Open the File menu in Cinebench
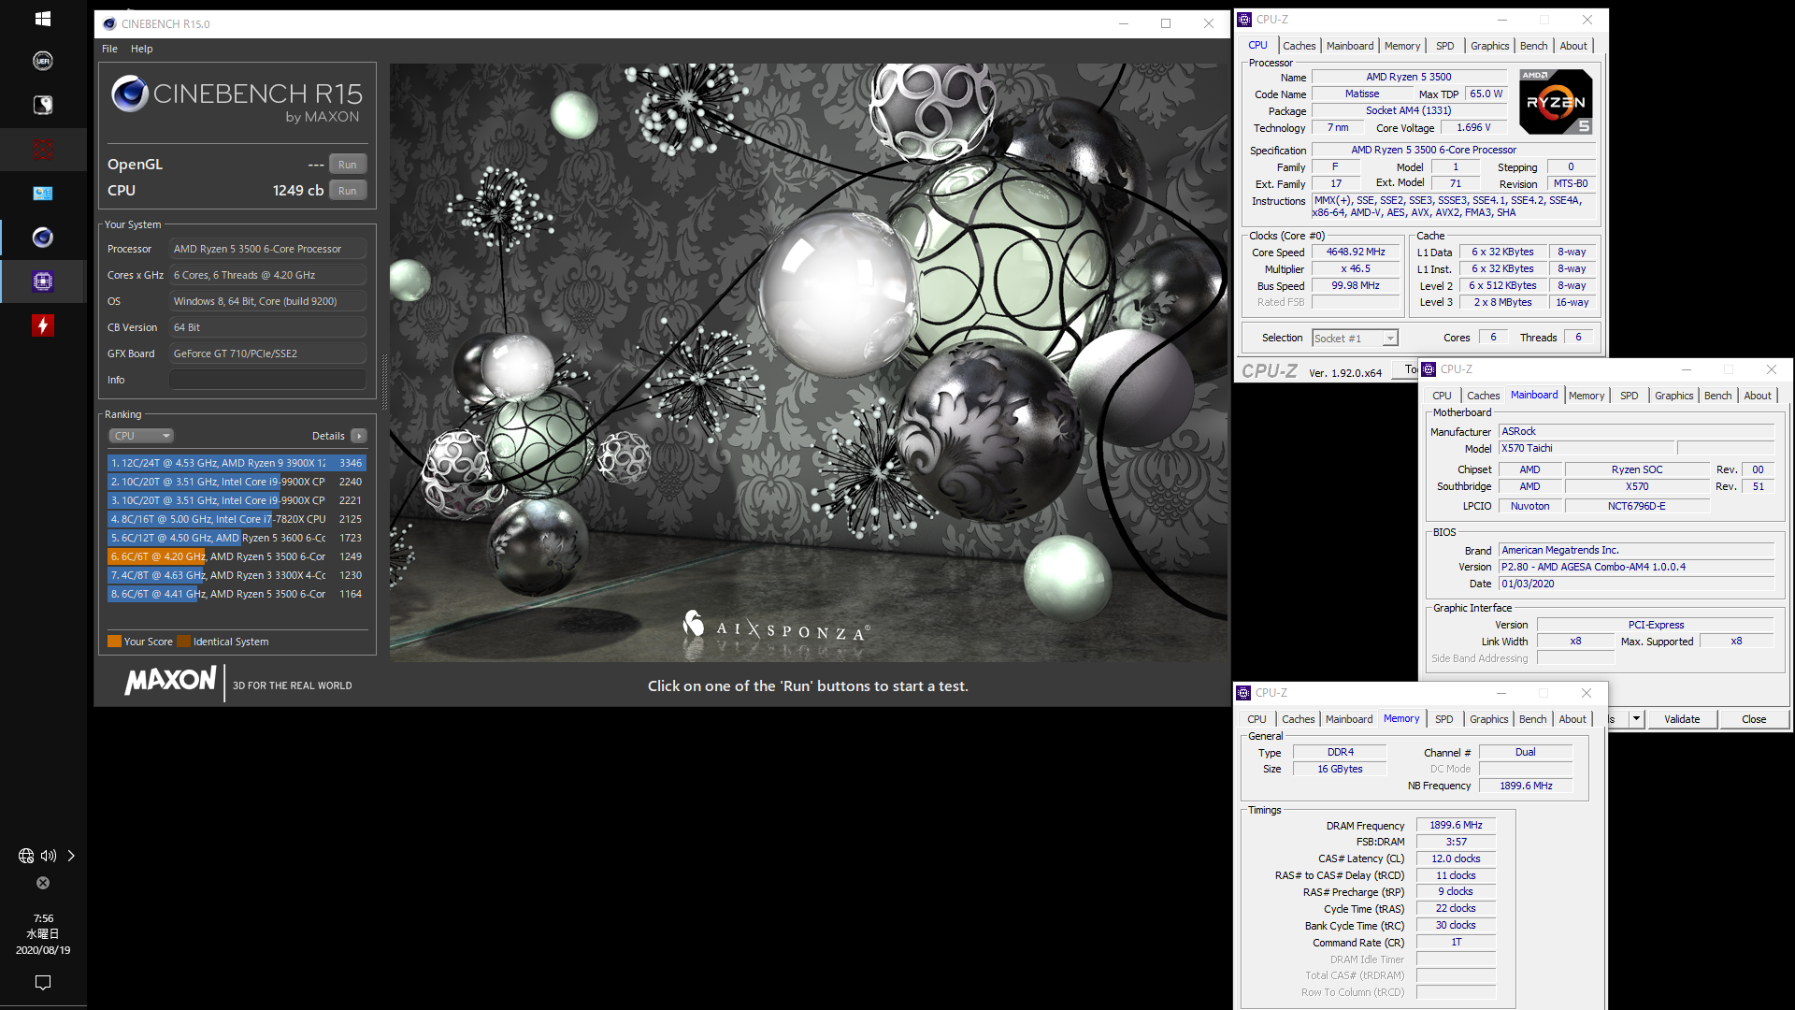Screen dimensions: 1795x1010 click(109, 49)
